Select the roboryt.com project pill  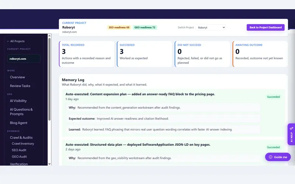point(24,59)
